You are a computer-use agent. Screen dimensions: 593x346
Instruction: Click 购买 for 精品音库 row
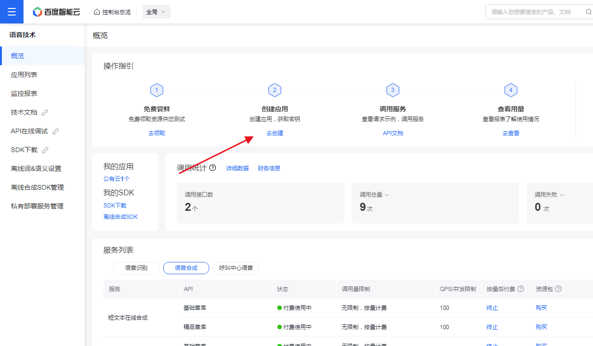[541, 327]
